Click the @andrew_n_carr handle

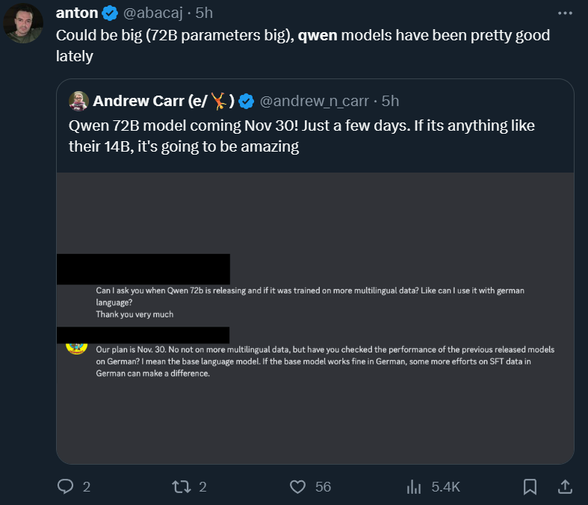point(315,101)
